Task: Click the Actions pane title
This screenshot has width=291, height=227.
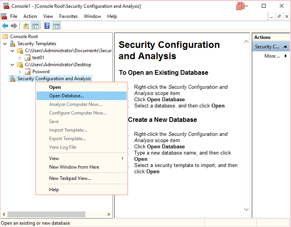Action: (x=262, y=37)
